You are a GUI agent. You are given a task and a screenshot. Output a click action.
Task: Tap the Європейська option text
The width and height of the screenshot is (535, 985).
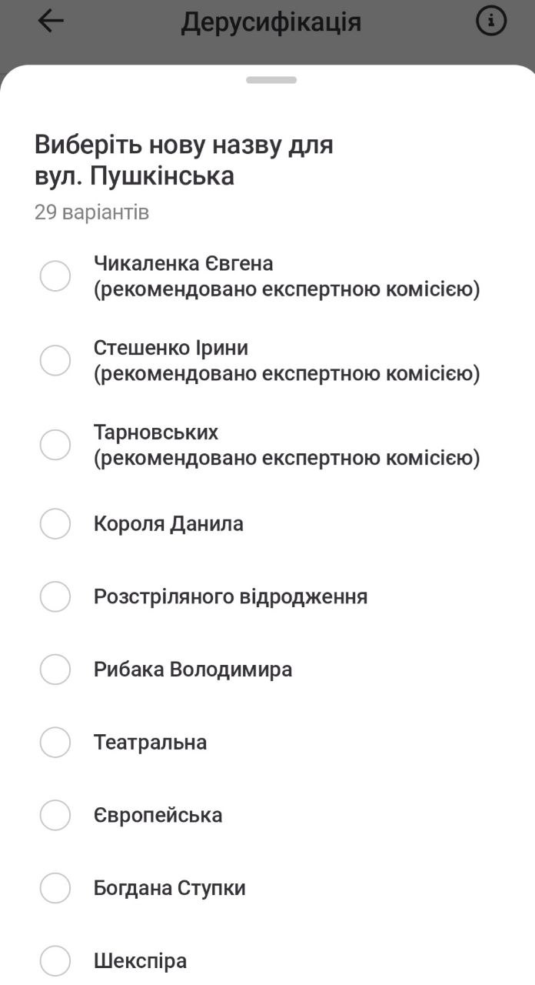click(x=158, y=815)
